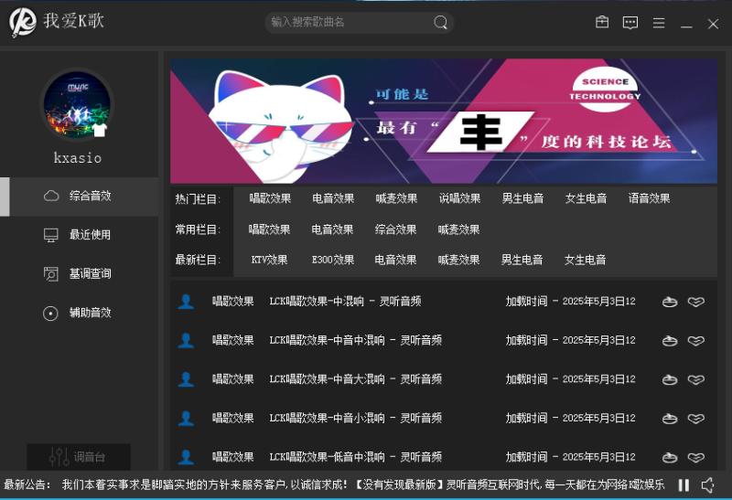Open 最近使用 in sidebar

pyautogui.click(x=80, y=235)
